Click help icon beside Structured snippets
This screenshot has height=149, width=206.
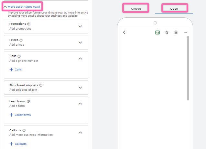[x=41, y=85]
